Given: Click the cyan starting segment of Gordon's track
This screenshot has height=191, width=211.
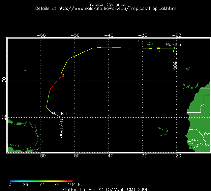Looking at the screenshot, I should tap(52, 112).
